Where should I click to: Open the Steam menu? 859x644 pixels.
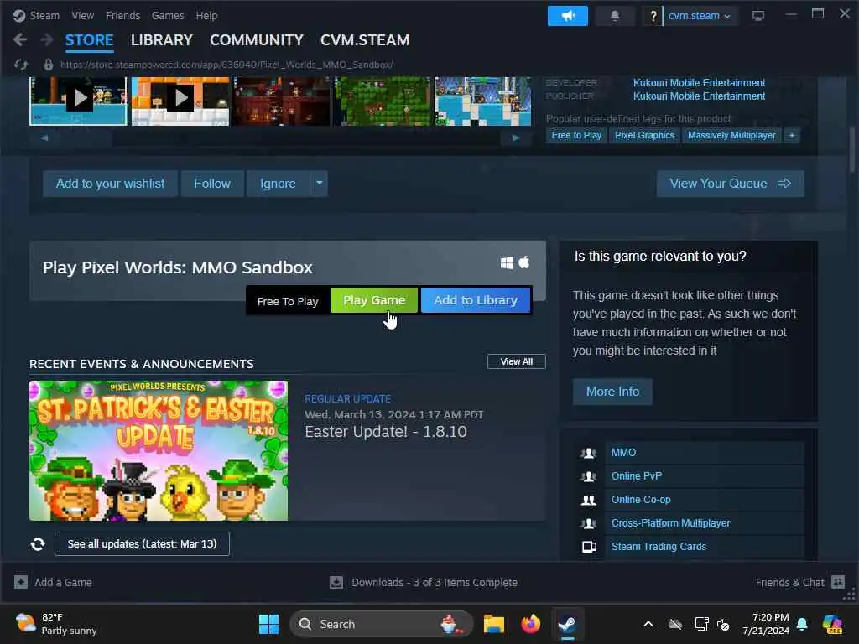(44, 15)
